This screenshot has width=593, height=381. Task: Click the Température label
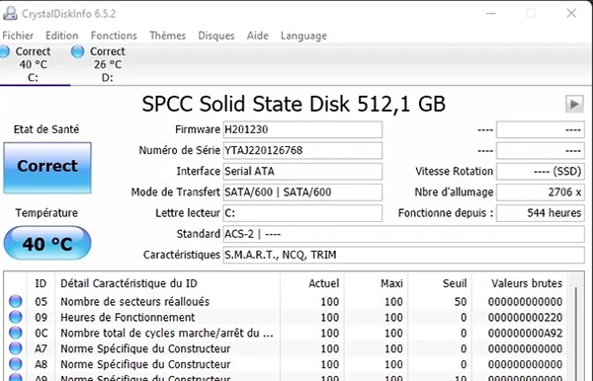(x=46, y=213)
